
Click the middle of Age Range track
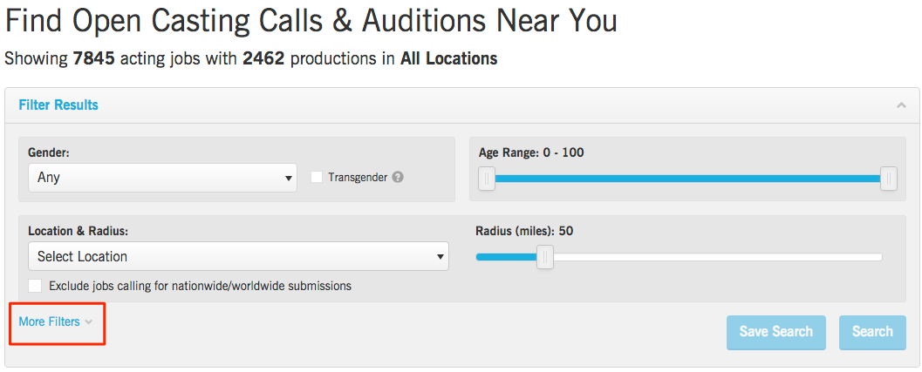(687, 179)
